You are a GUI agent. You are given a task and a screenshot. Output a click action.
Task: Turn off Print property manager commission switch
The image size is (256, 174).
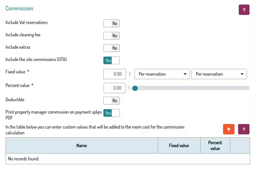coord(111,113)
